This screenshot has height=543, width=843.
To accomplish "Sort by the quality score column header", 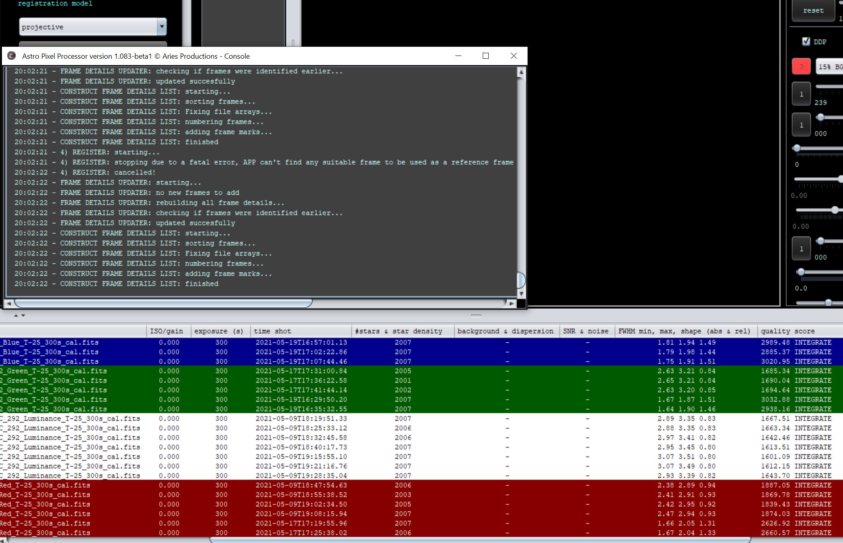I will click(x=788, y=331).
